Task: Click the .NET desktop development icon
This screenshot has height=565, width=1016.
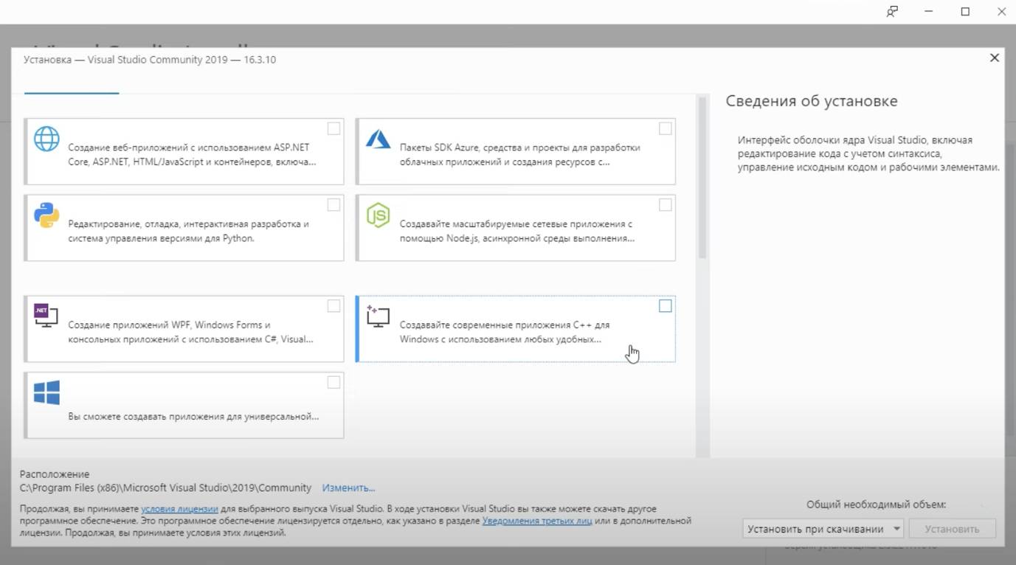Action: pos(46,315)
